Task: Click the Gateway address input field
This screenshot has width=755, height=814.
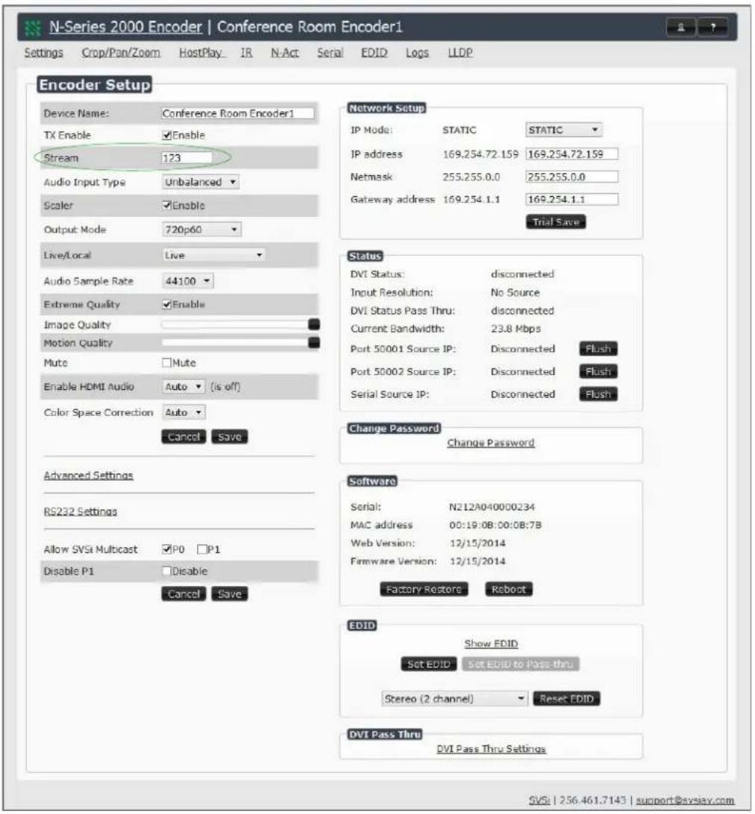Action: pos(572,200)
